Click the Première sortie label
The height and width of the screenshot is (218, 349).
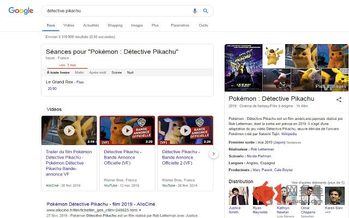click(x=242, y=142)
